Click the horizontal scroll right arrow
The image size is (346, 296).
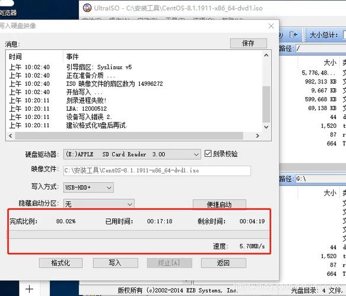pos(257,136)
